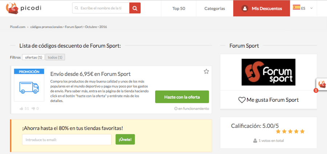Click the Spanish flag icon
The width and height of the screenshot is (327, 154).
coord(296,8)
